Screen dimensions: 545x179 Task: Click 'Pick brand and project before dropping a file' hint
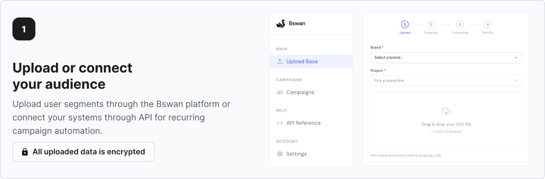coord(406,156)
